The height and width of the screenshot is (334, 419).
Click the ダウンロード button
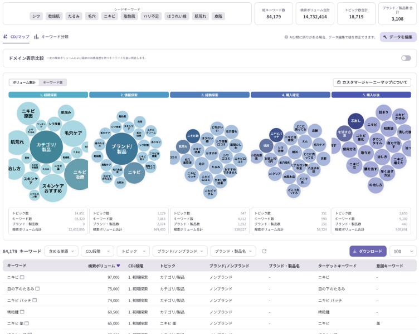tap(367, 251)
